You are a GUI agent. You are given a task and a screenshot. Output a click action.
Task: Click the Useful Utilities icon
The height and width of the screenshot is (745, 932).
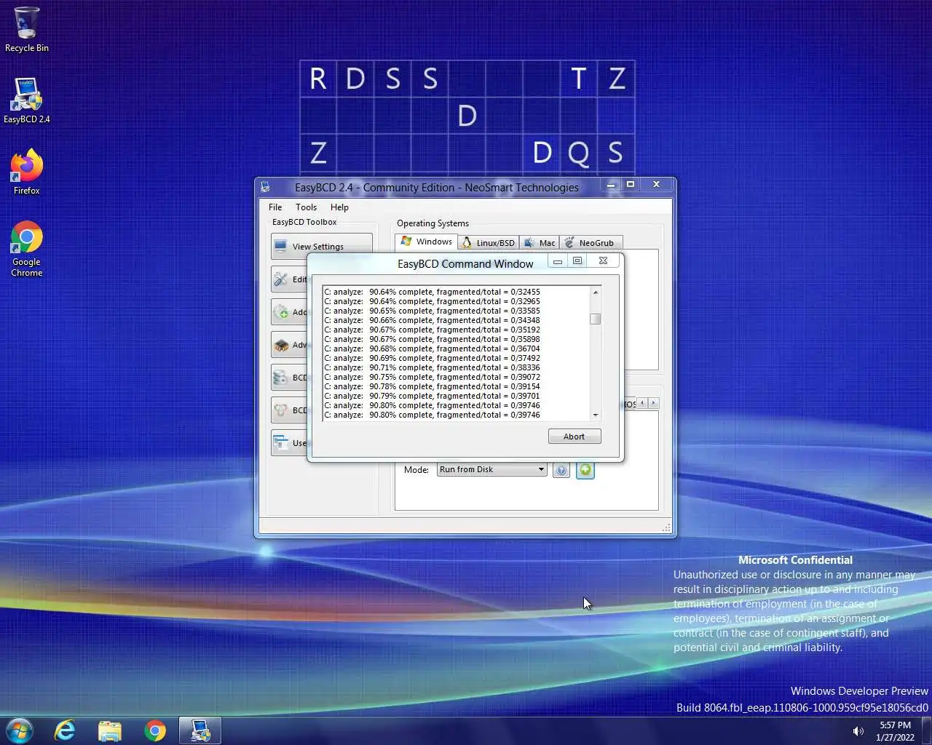[x=281, y=443]
